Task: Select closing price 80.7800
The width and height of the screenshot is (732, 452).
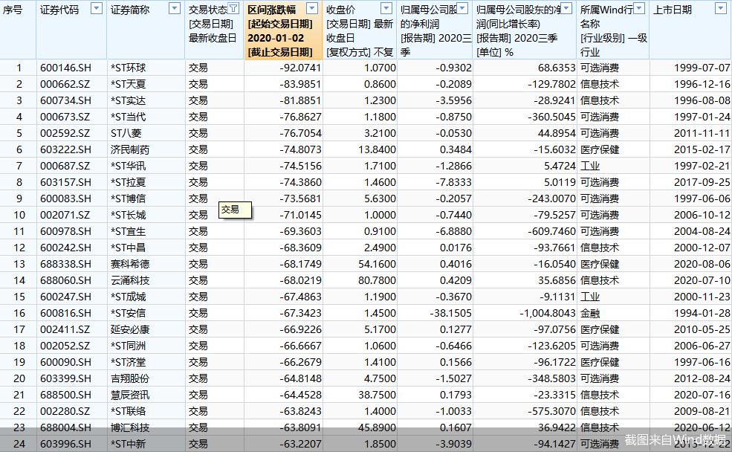Action: pos(378,280)
